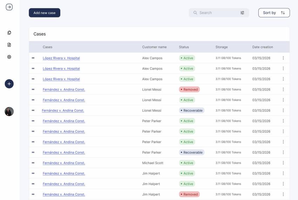
Task: Click the Customer name column header
Action: 154,47
